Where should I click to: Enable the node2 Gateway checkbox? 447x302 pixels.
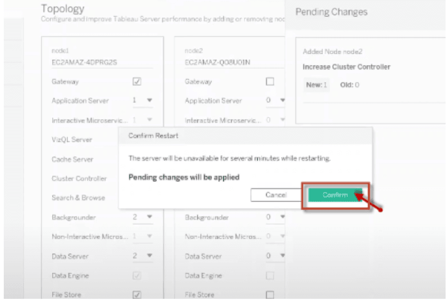tap(270, 82)
